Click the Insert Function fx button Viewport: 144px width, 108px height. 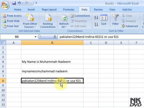(55, 37)
